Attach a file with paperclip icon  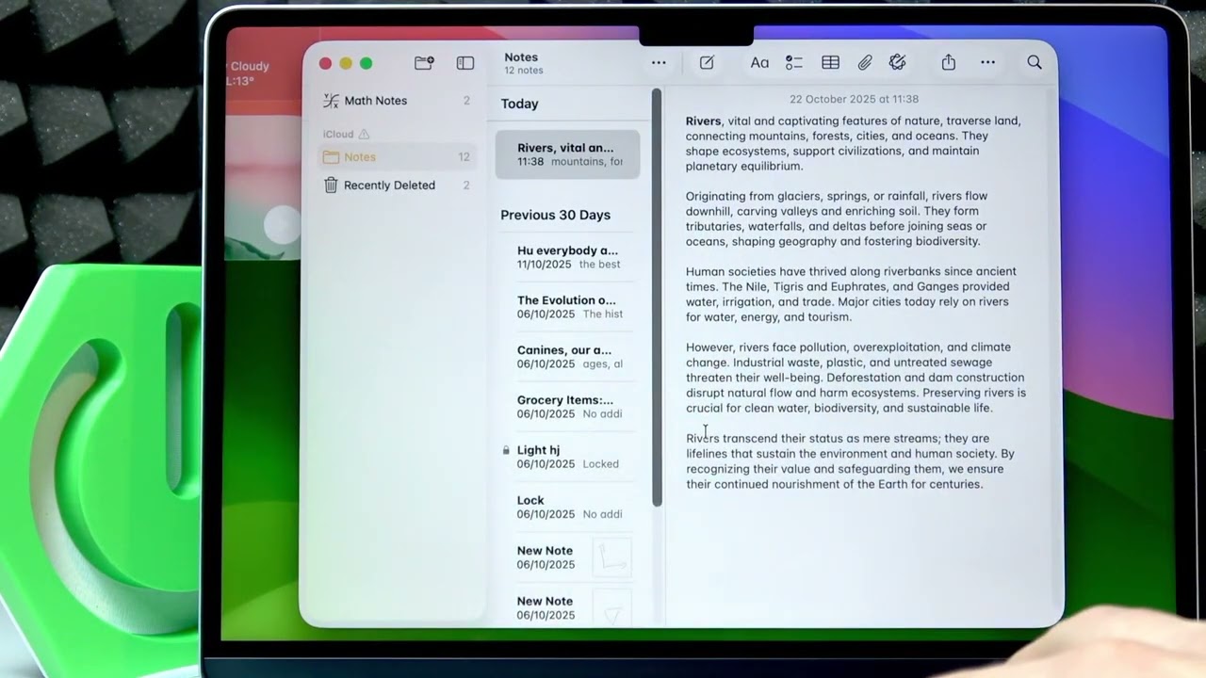point(865,63)
